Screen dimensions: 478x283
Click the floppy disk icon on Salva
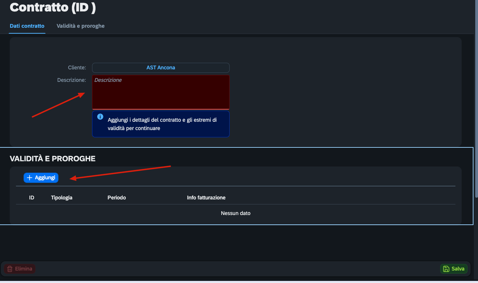[x=446, y=269]
